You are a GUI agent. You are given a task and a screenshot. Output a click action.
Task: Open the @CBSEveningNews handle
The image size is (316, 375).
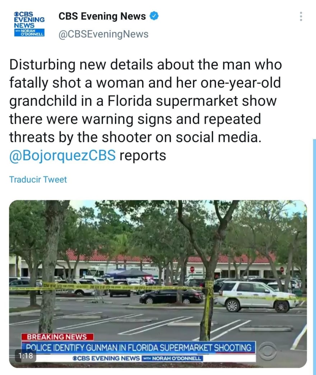click(103, 34)
